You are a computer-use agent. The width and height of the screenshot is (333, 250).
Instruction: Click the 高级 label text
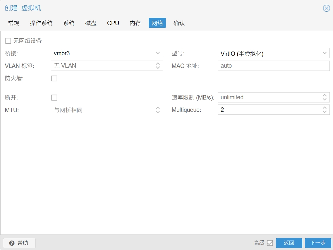259,243
